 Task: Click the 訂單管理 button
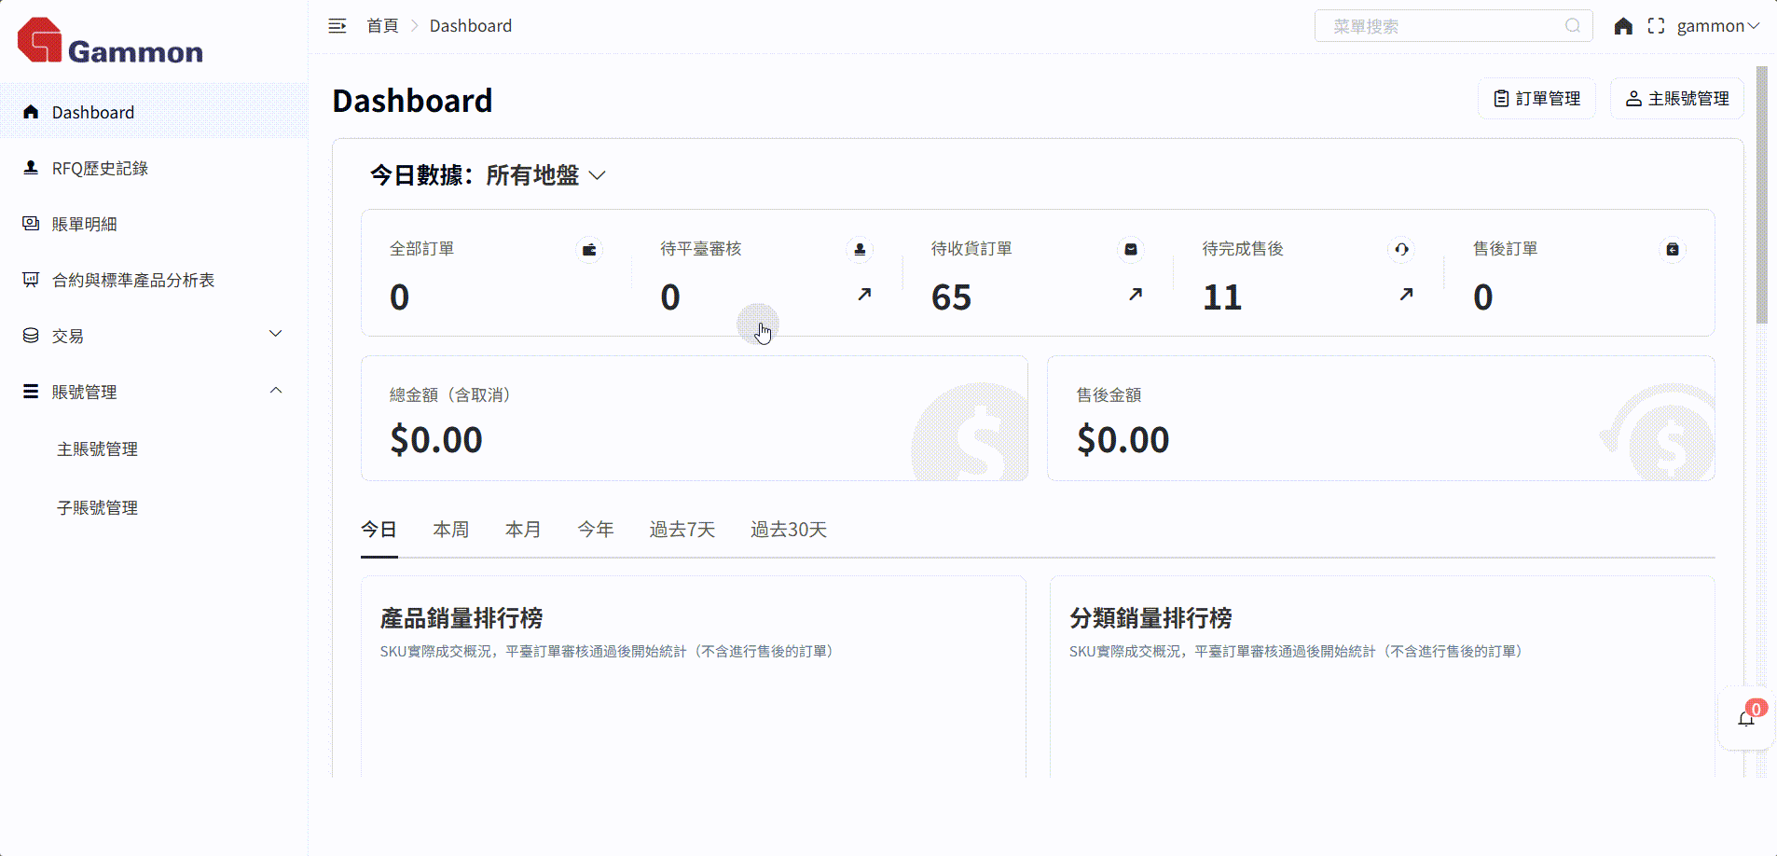1536,99
